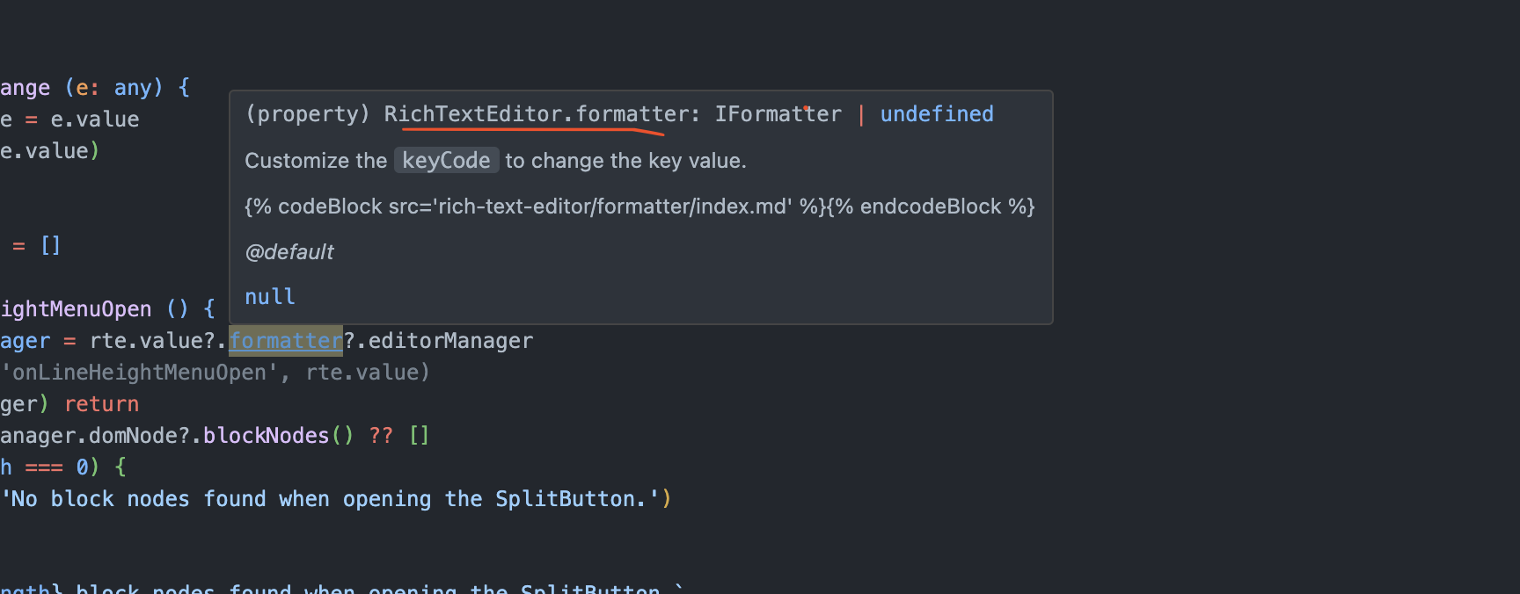The image size is (1520, 594).
Task: Click the return keyword in code
Action: (102, 404)
